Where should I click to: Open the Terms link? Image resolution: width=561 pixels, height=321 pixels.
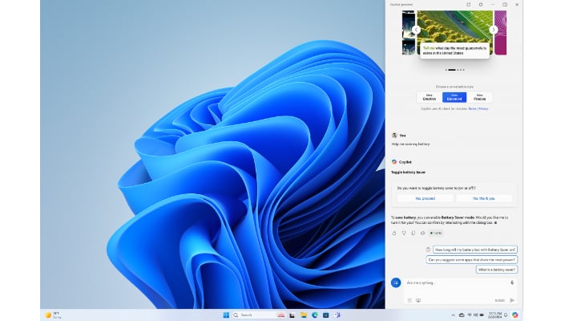(x=472, y=108)
